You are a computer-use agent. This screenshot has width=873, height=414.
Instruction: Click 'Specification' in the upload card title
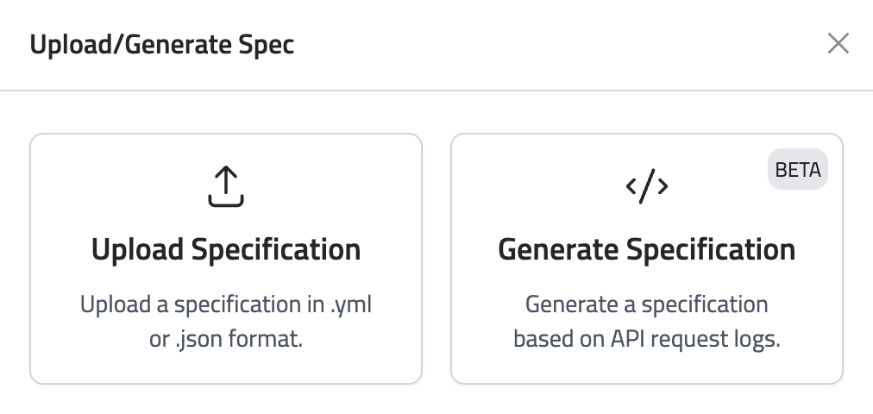276,249
